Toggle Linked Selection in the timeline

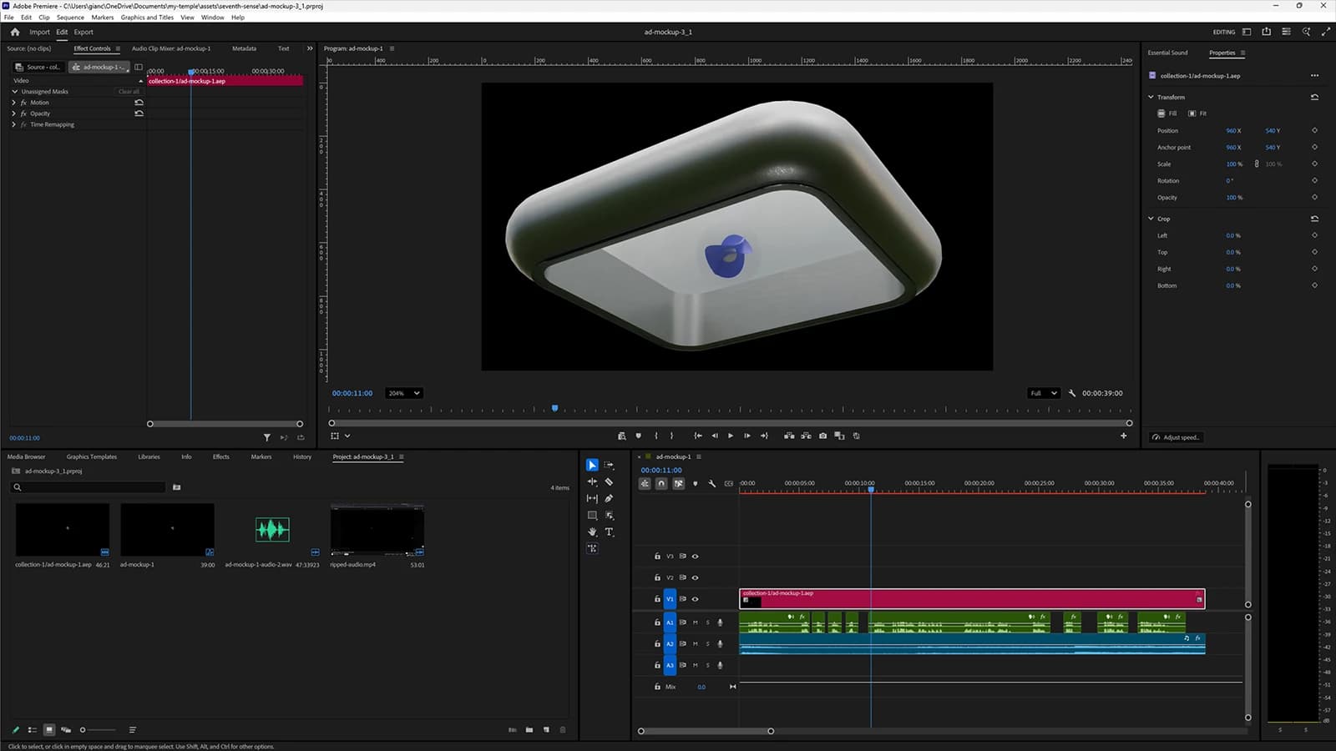[x=678, y=483]
